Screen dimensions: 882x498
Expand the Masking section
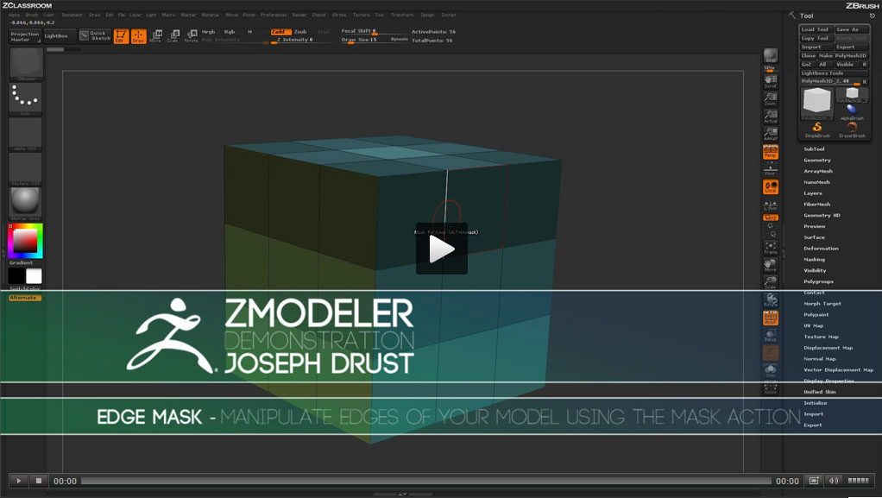[x=816, y=259]
